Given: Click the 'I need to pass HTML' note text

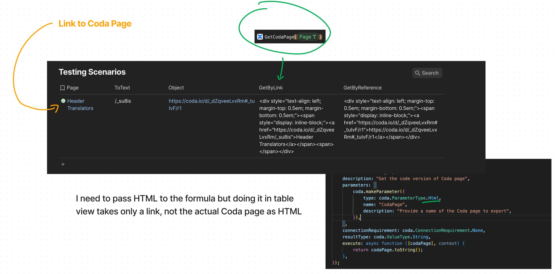Looking at the screenshot, I should [189, 205].
